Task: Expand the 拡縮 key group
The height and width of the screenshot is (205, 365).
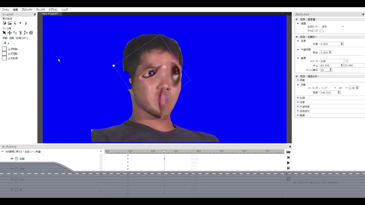Action: 298,98
